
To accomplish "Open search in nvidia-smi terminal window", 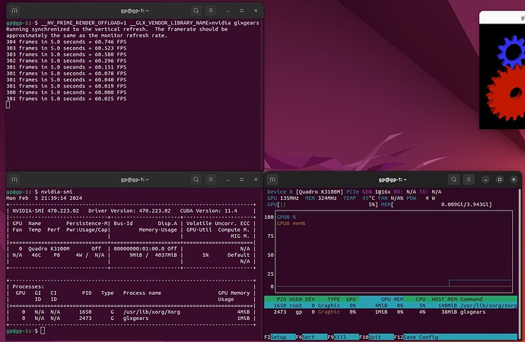I will coord(196,179).
